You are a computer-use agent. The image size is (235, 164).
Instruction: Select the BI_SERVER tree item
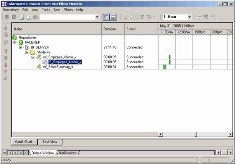[40, 47]
